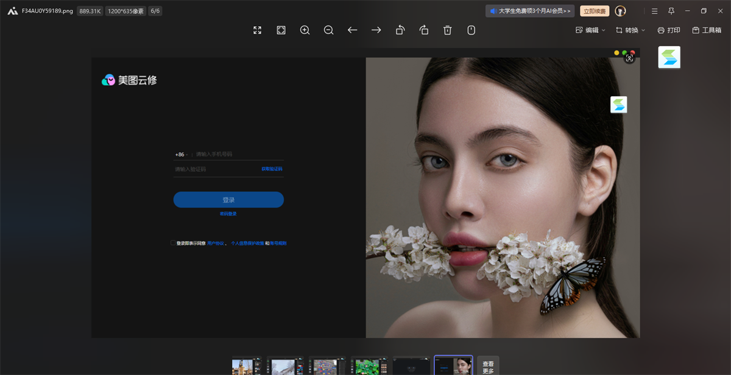Enter fullscreen view mode

pos(257,30)
